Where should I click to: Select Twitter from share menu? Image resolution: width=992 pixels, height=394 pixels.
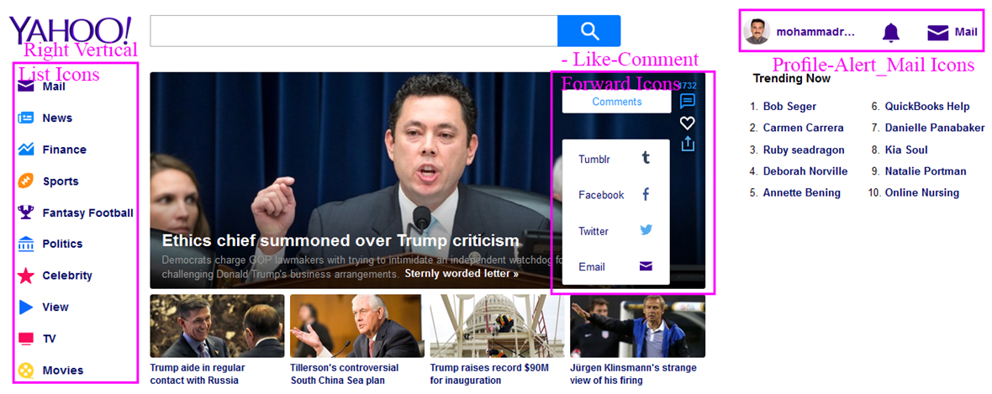[615, 231]
